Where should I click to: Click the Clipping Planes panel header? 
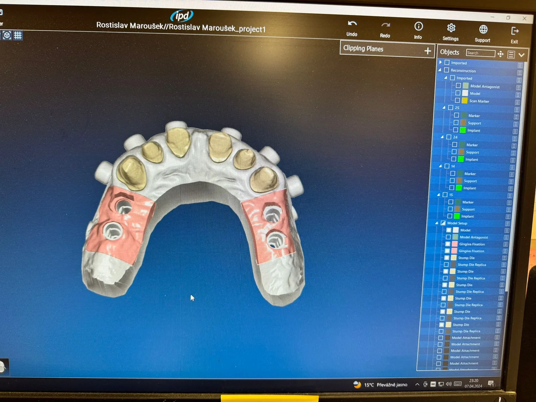387,50
